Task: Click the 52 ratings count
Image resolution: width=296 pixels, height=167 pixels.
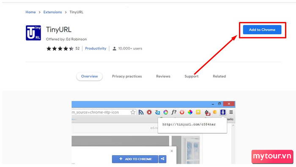Action: (x=77, y=49)
